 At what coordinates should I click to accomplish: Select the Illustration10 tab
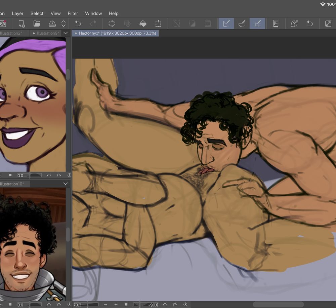(x=14, y=184)
